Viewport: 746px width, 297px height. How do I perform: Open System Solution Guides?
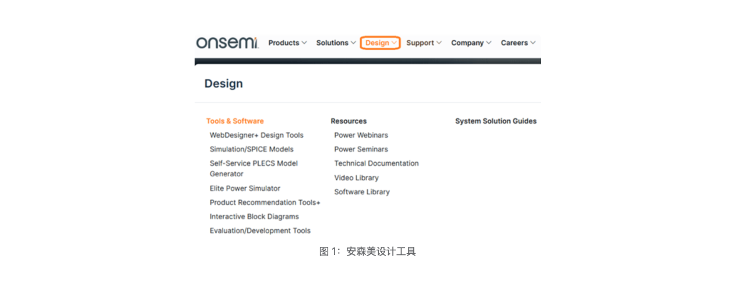pos(495,121)
